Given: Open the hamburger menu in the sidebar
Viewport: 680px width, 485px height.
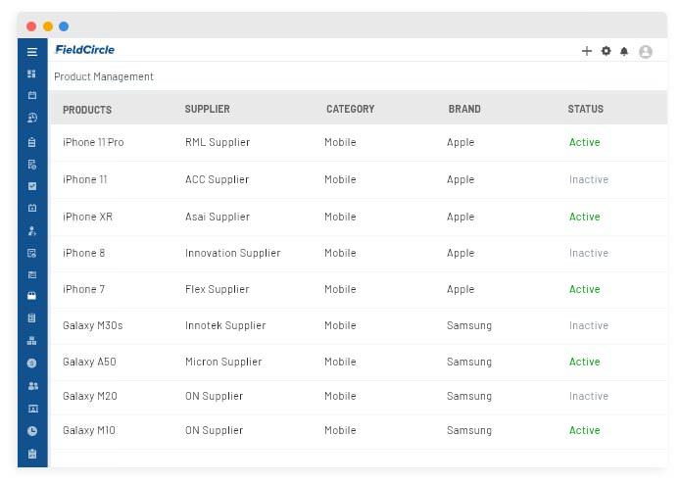Looking at the screenshot, I should [32, 52].
